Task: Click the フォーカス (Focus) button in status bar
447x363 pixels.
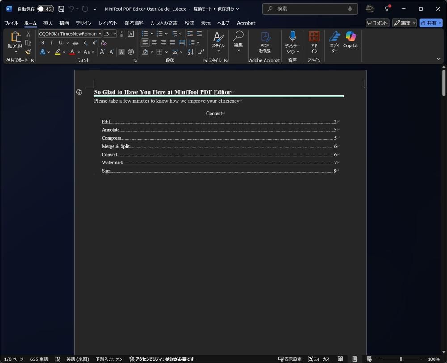Action: click(x=318, y=359)
